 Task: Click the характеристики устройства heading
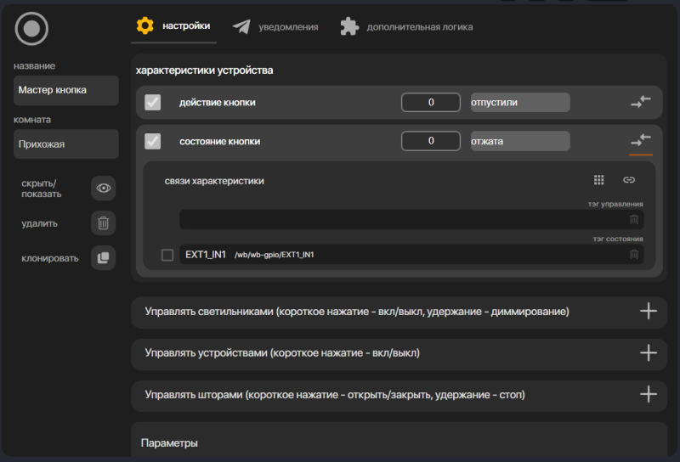tap(204, 70)
